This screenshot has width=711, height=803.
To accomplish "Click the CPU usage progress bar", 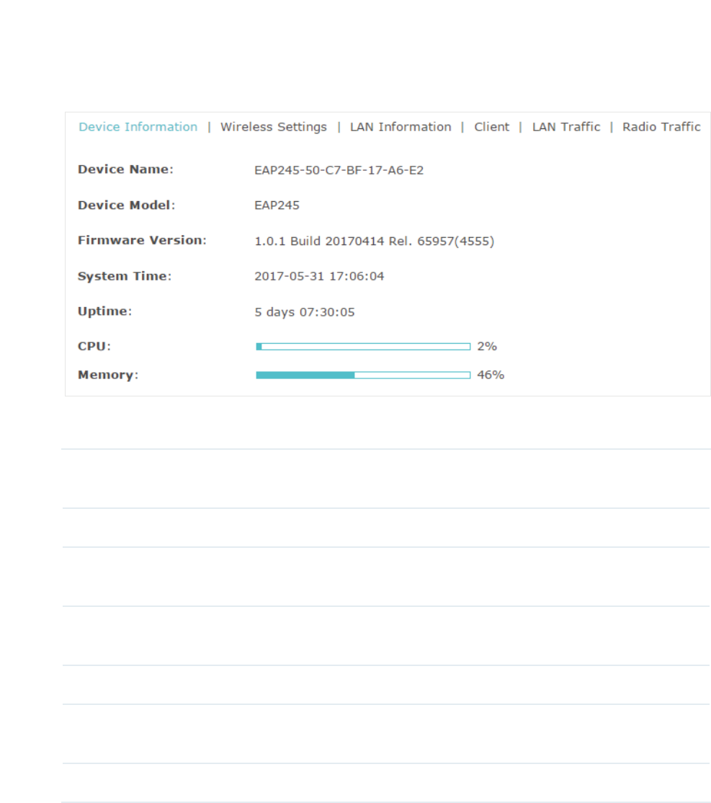I will coord(363,347).
